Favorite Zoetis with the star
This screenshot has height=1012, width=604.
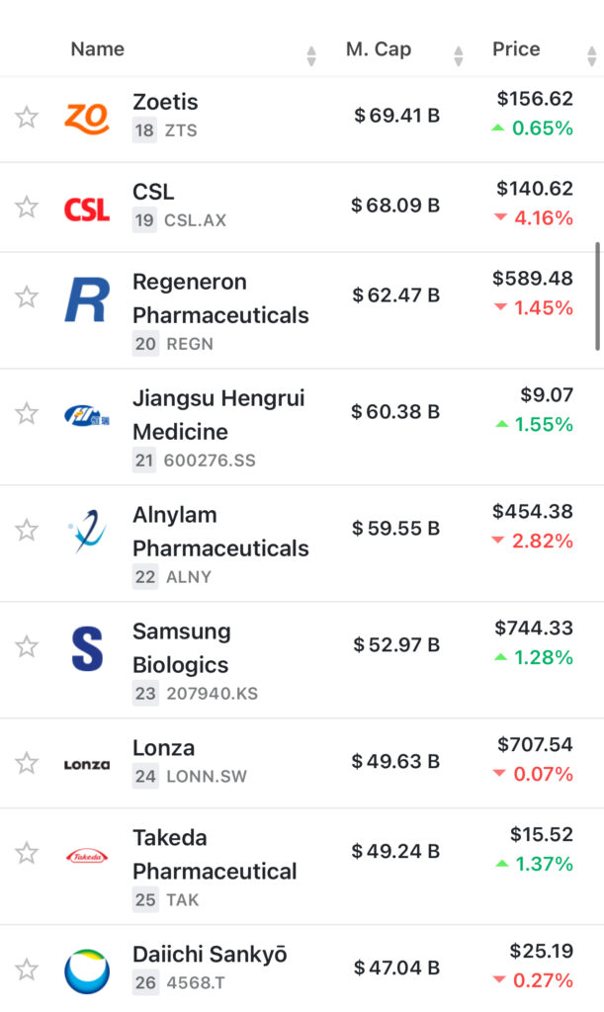click(x=27, y=118)
